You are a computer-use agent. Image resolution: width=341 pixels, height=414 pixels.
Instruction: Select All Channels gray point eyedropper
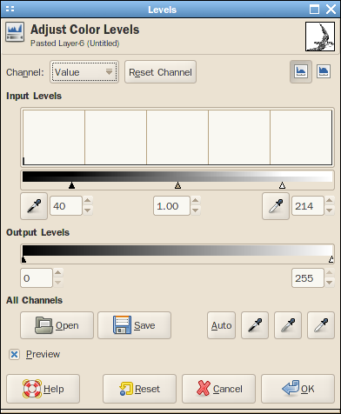[288, 325]
